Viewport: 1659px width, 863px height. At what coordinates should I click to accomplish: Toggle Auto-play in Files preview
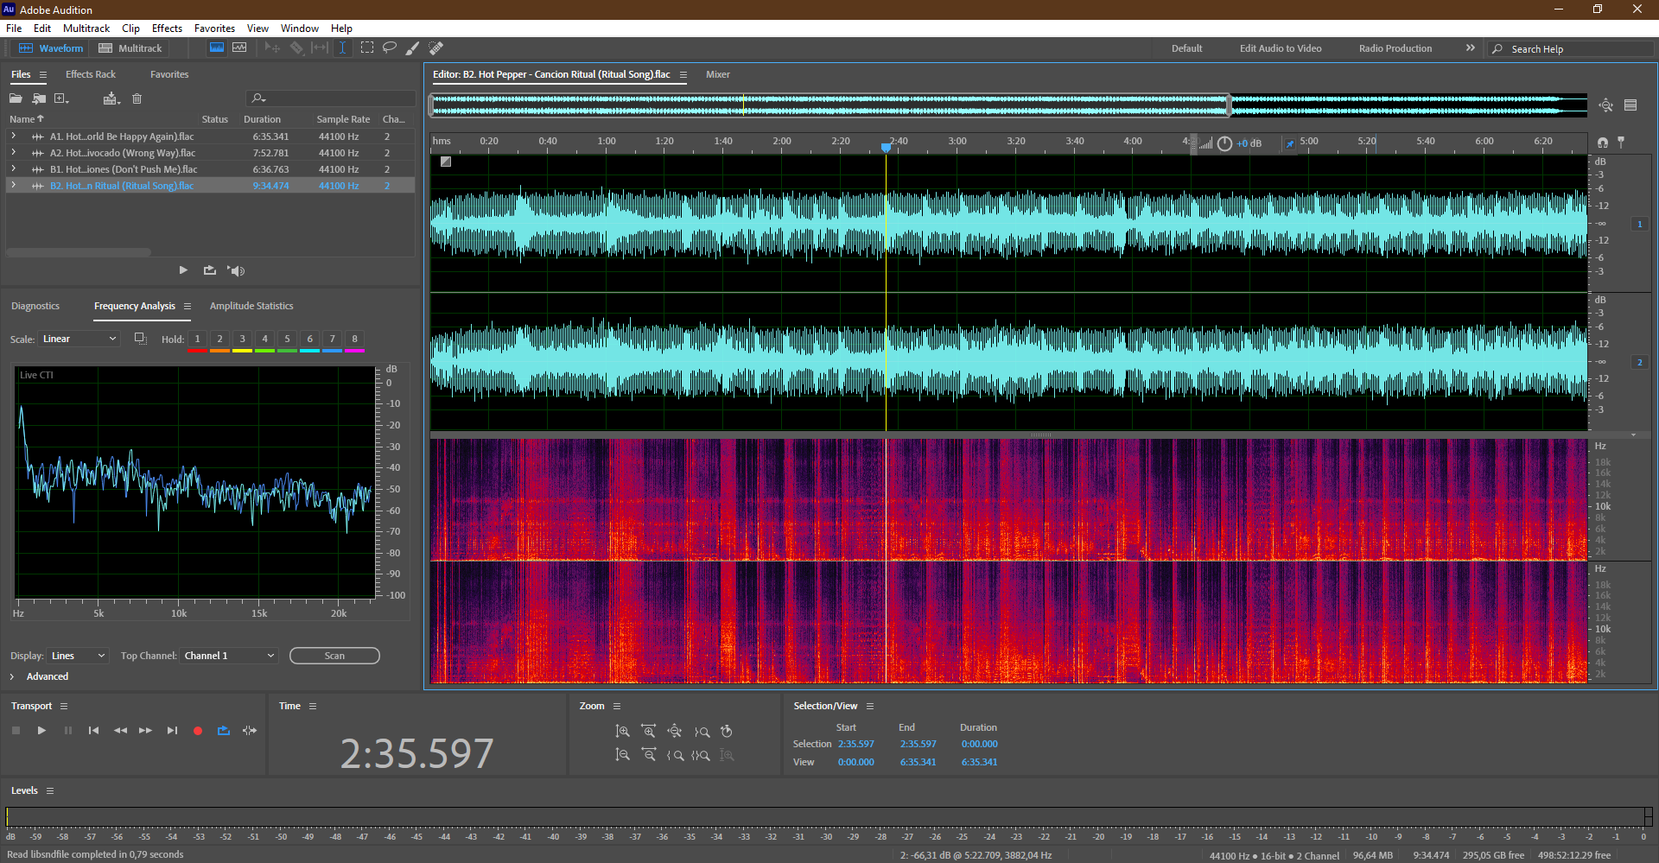click(x=236, y=270)
